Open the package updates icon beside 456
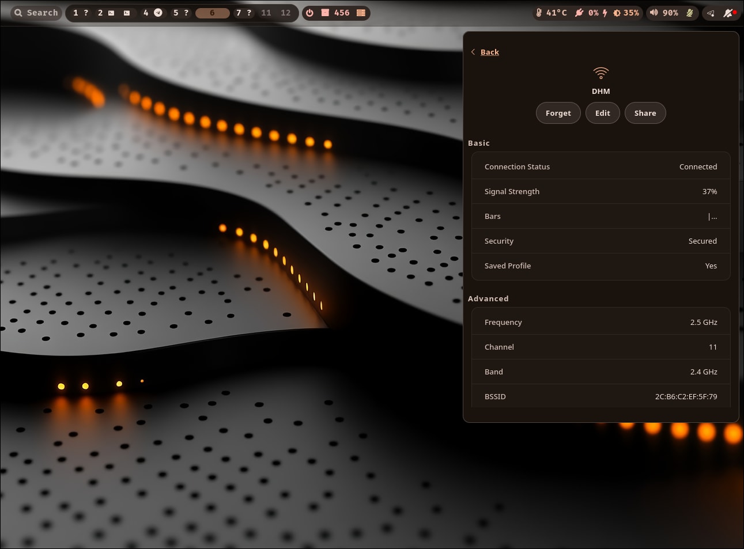 pos(325,13)
